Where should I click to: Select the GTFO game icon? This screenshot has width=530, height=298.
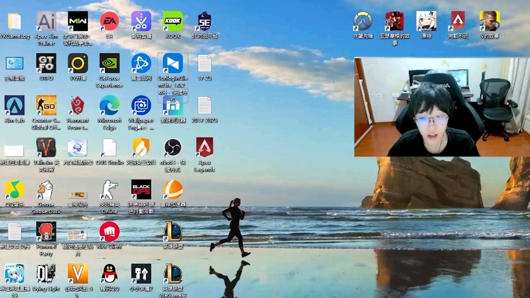point(46,63)
